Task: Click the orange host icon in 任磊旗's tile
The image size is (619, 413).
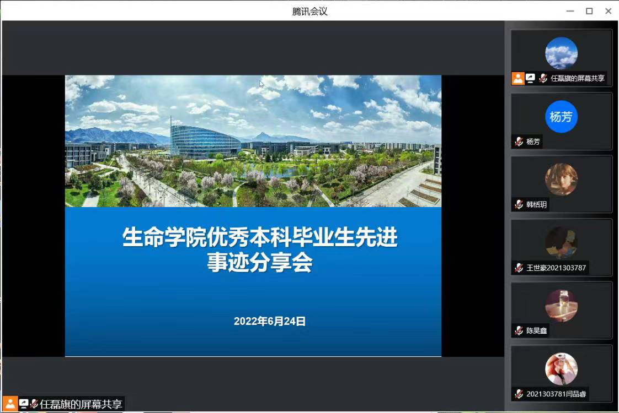Action: click(x=517, y=78)
